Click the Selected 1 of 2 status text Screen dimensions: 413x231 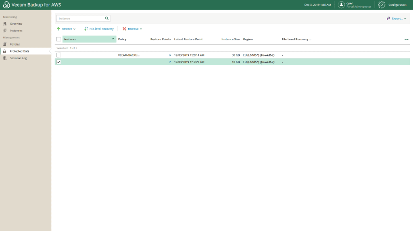(67, 48)
